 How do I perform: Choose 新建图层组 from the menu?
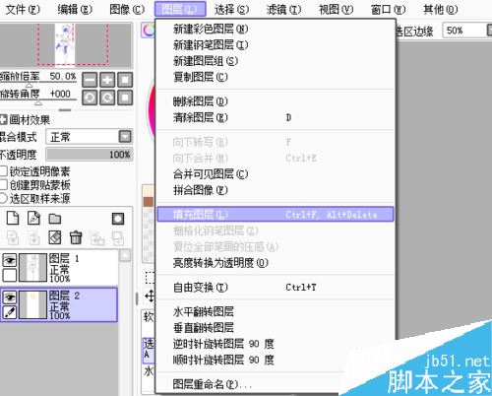[276, 61]
